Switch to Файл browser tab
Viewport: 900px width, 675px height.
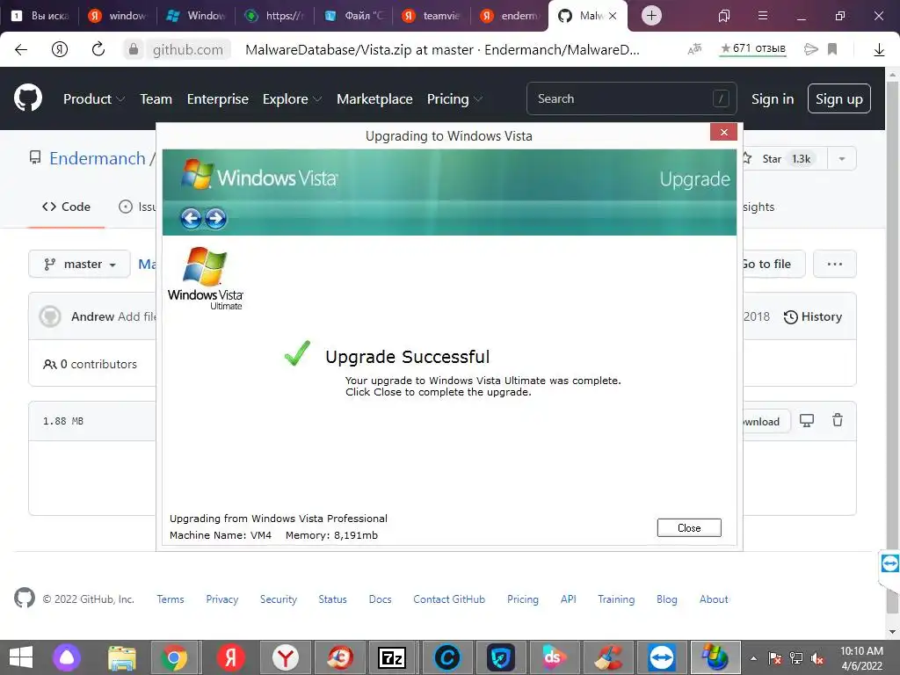354,16
